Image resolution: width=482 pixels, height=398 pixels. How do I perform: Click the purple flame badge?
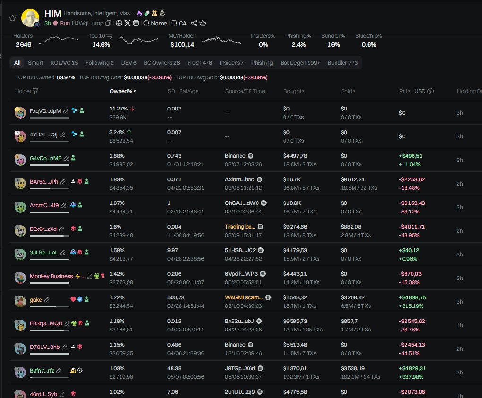tap(139, 13)
